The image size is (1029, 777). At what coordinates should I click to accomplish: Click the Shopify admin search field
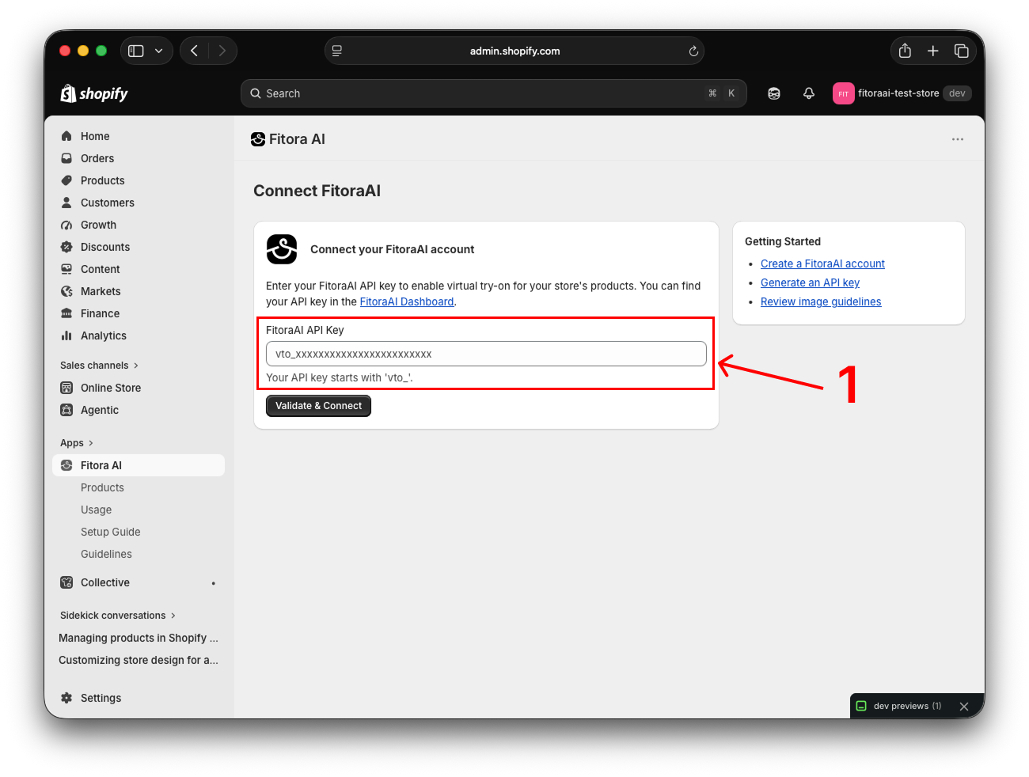(494, 93)
